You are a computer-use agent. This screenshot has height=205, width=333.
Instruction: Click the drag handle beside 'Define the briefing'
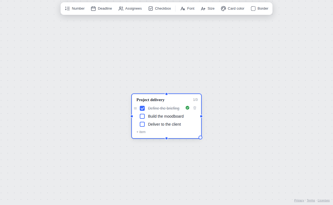(135, 108)
